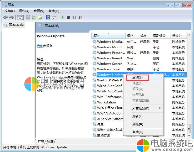Image resolution: width=194 pixels, height=152 pixels.
Task: Sort by the 名称 column header
Action: [108, 36]
